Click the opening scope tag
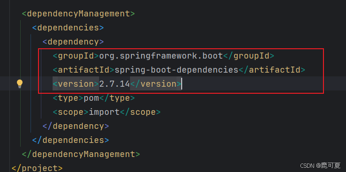Screen dimensions: 346x172 pyautogui.click(x=71, y=112)
